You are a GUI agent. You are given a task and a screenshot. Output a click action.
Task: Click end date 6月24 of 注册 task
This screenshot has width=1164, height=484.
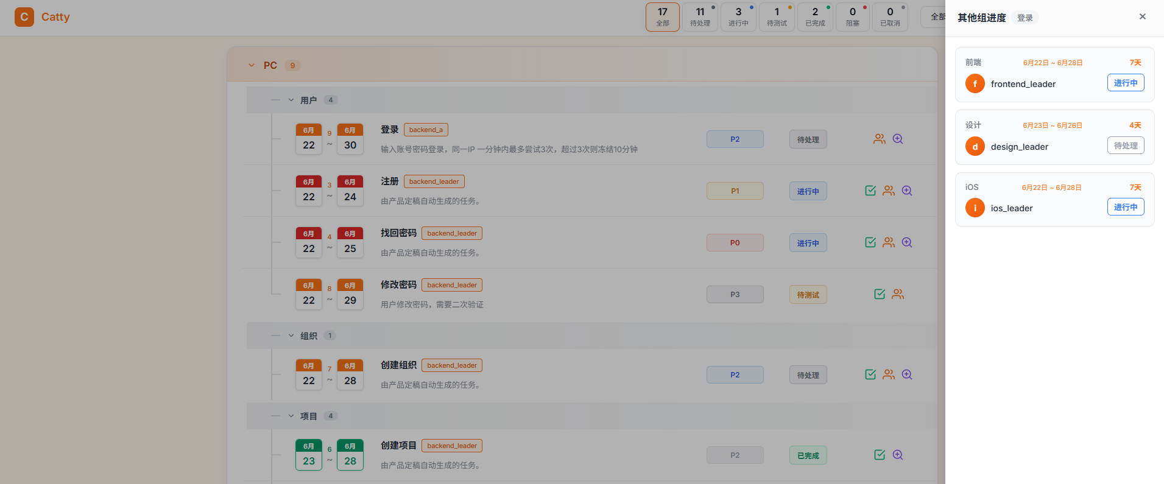click(x=350, y=191)
